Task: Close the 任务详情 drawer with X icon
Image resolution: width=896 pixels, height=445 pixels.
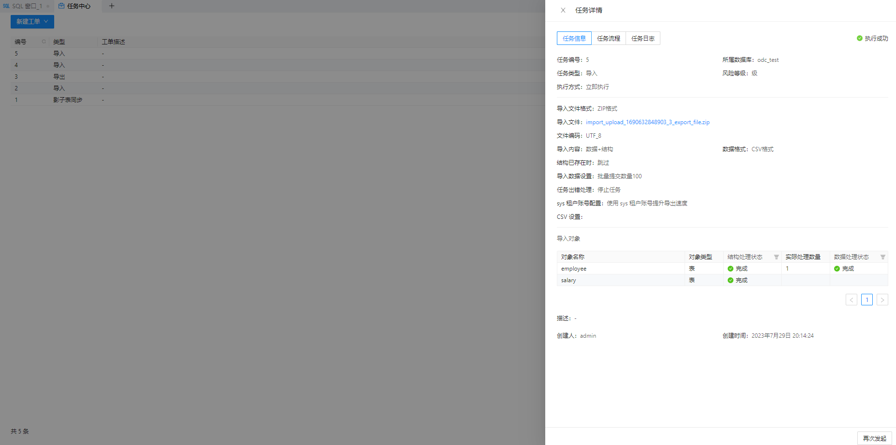Action: (563, 10)
